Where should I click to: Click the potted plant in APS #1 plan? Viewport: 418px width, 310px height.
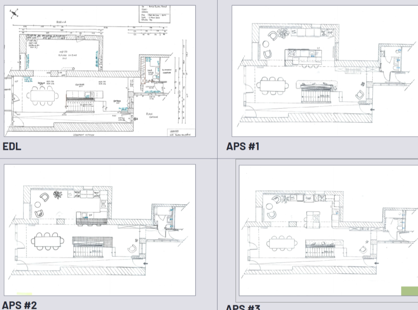(x=285, y=33)
